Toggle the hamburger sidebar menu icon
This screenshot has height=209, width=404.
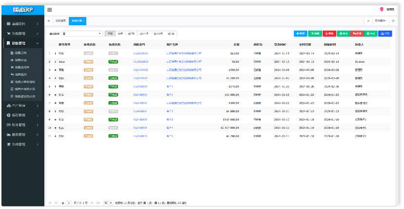click(x=50, y=10)
